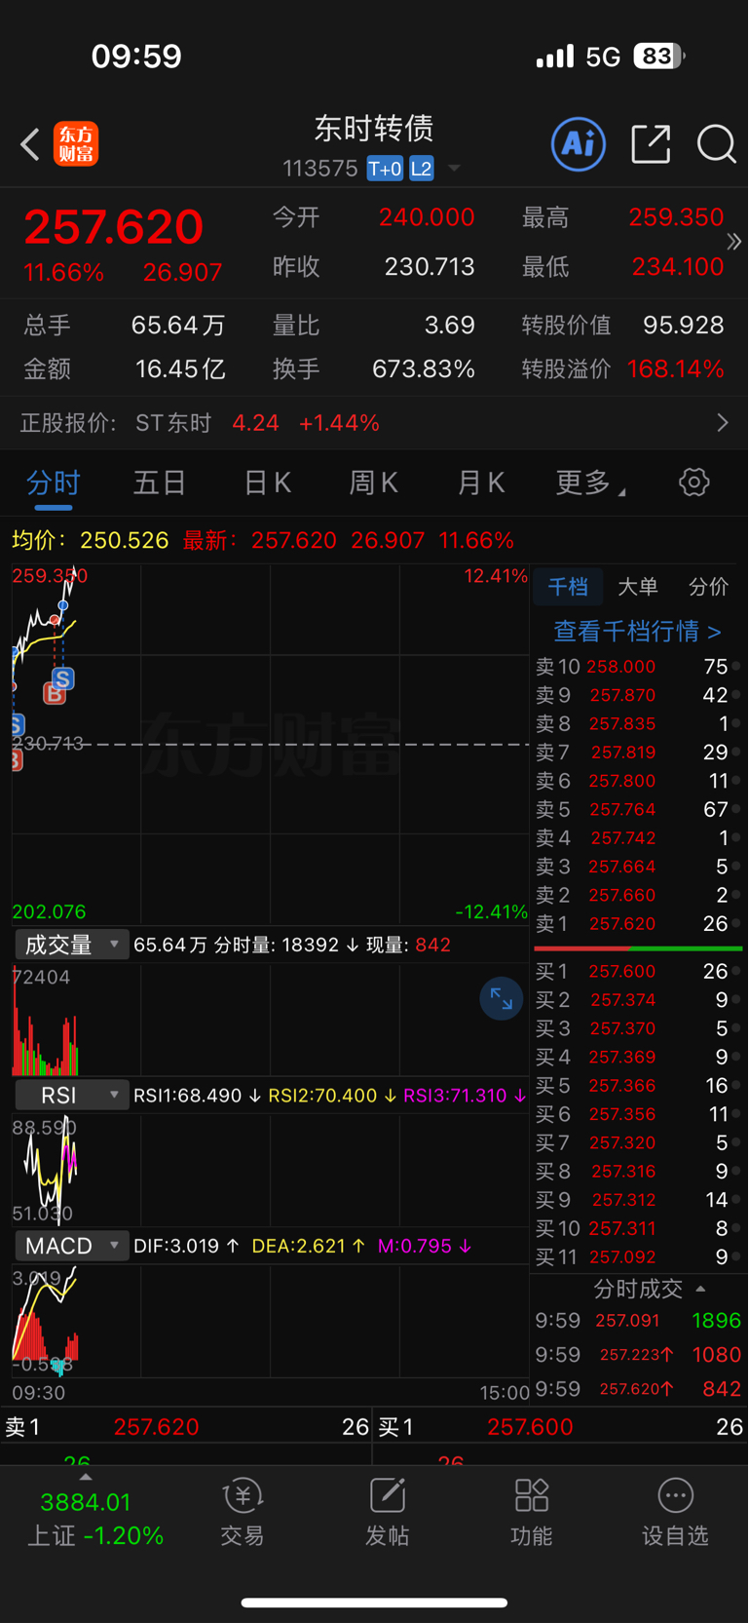Switch to 月K tab
The image size is (749, 1623).
click(480, 483)
